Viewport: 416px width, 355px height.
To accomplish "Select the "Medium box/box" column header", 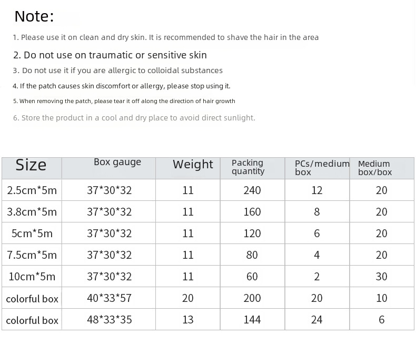I will [375, 168].
